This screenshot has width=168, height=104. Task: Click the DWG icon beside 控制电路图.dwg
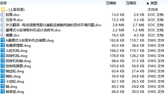(3, 66)
